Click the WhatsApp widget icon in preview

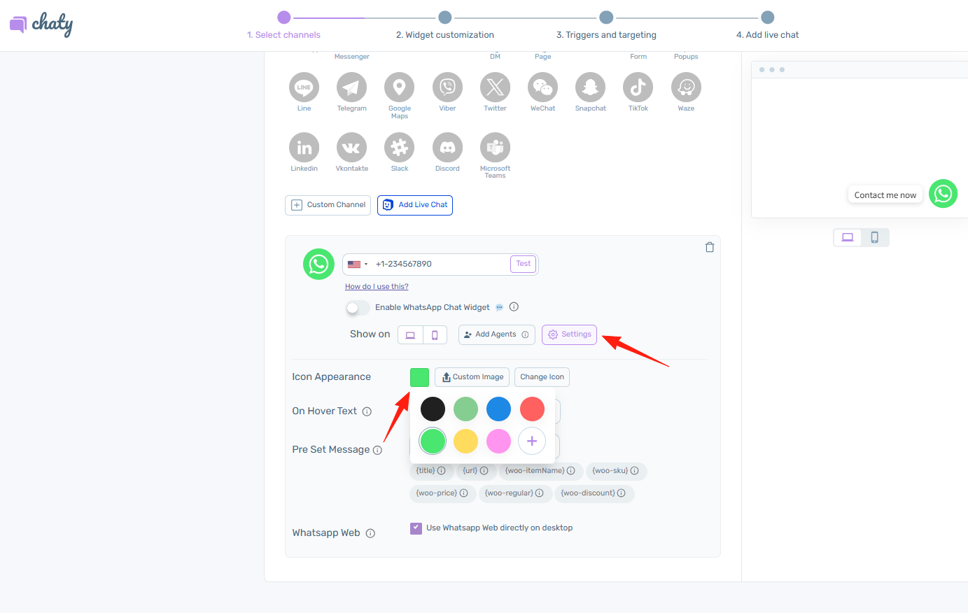pos(943,194)
